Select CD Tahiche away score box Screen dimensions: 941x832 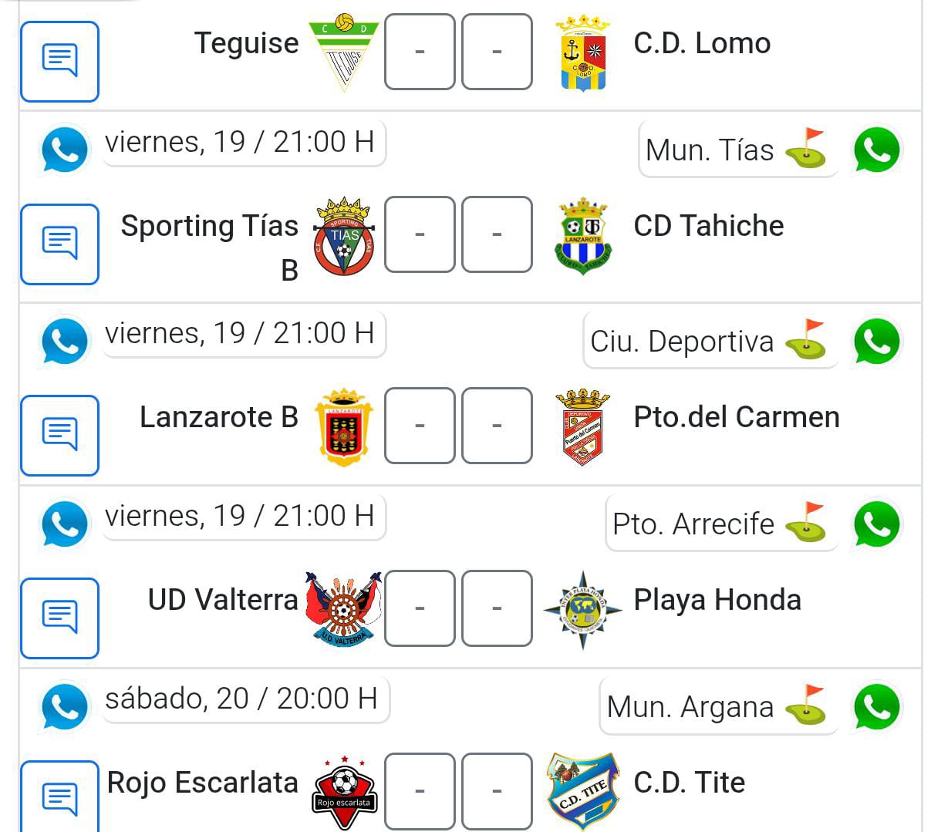pos(497,234)
